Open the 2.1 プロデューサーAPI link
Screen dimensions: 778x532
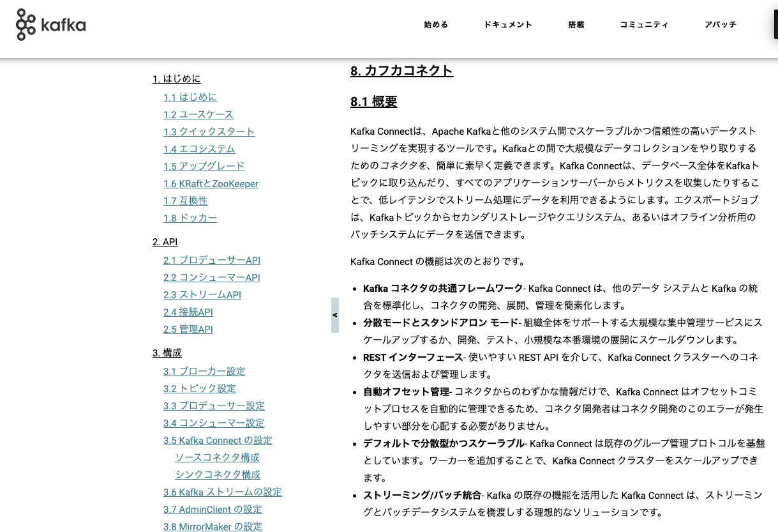[x=212, y=260]
